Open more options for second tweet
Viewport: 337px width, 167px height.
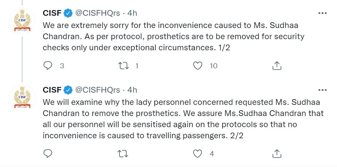pyautogui.click(x=322, y=89)
